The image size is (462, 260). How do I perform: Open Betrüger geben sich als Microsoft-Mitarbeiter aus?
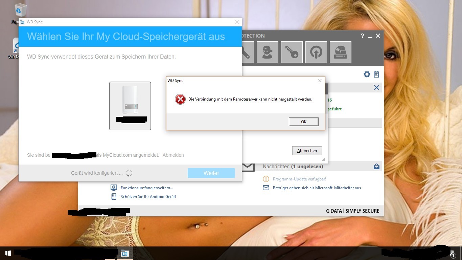point(317,188)
